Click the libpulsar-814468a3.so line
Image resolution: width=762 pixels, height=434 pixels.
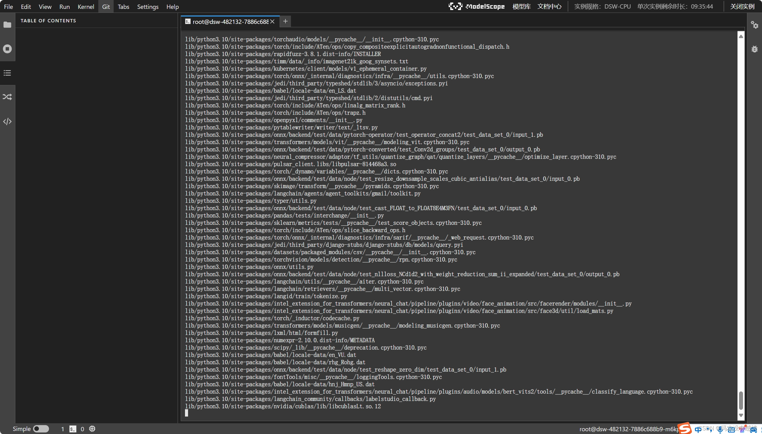pos(290,164)
